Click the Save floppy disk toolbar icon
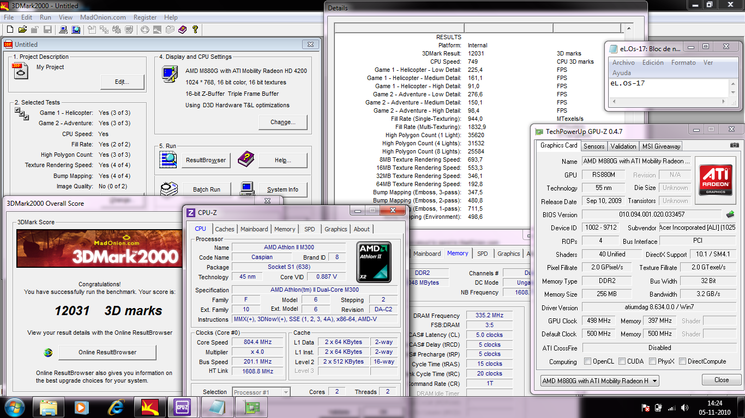This screenshot has width=745, height=418. coord(47,29)
